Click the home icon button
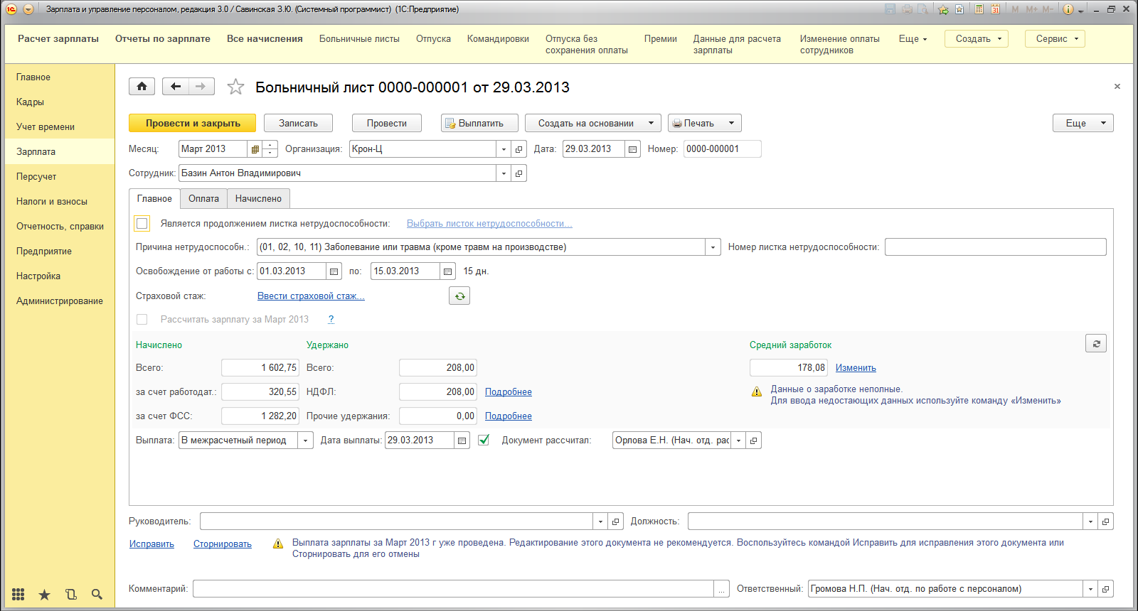Screen dimensions: 1138x611 coord(142,87)
